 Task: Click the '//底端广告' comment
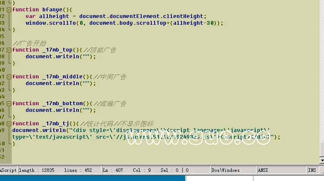tap(110, 103)
